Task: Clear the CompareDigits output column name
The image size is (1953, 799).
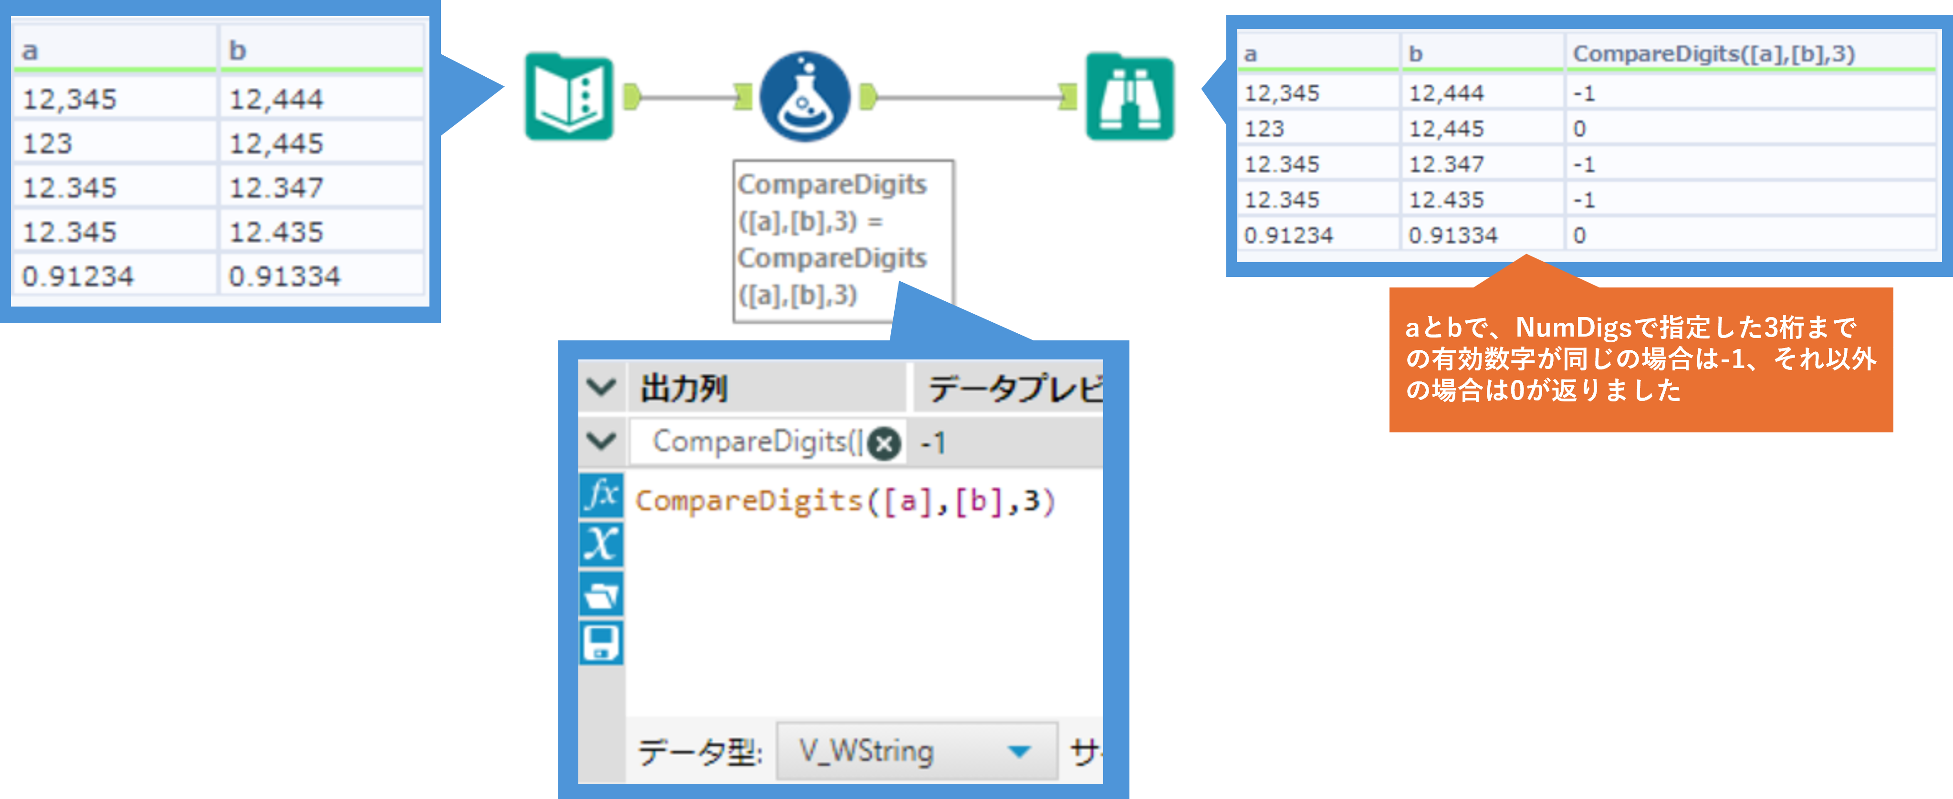Action: (884, 444)
